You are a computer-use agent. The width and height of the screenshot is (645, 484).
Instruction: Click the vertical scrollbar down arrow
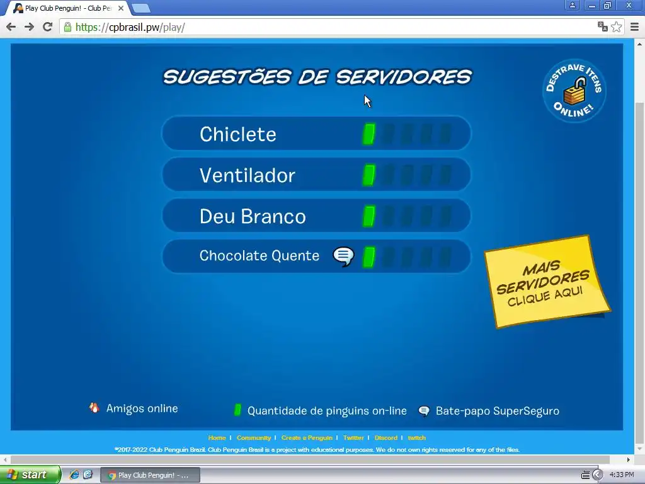(639, 449)
